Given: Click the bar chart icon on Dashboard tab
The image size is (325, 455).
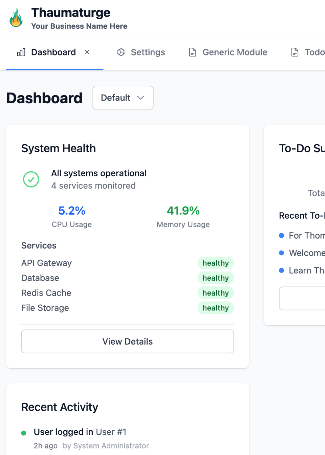Looking at the screenshot, I should point(21,52).
